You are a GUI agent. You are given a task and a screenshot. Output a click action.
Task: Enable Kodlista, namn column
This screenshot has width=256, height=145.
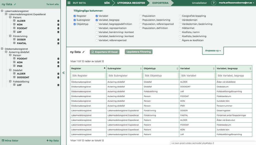coord(180,32)
